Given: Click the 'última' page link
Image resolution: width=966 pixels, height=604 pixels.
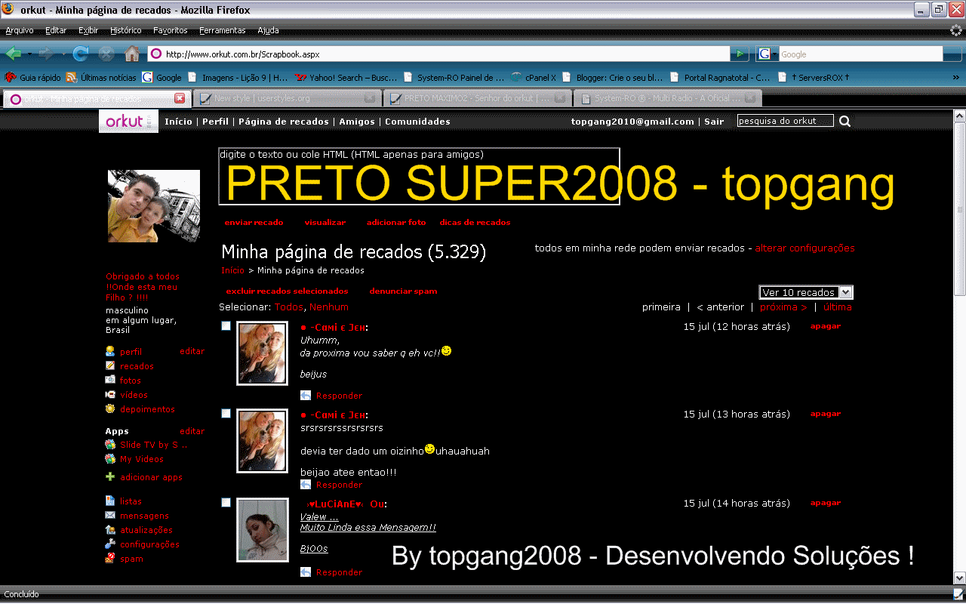Looking at the screenshot, I should coord(838,307).
